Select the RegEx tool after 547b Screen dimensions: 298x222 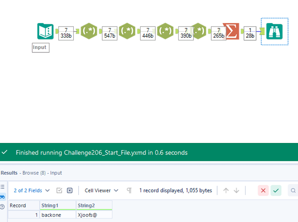point(127,31)
